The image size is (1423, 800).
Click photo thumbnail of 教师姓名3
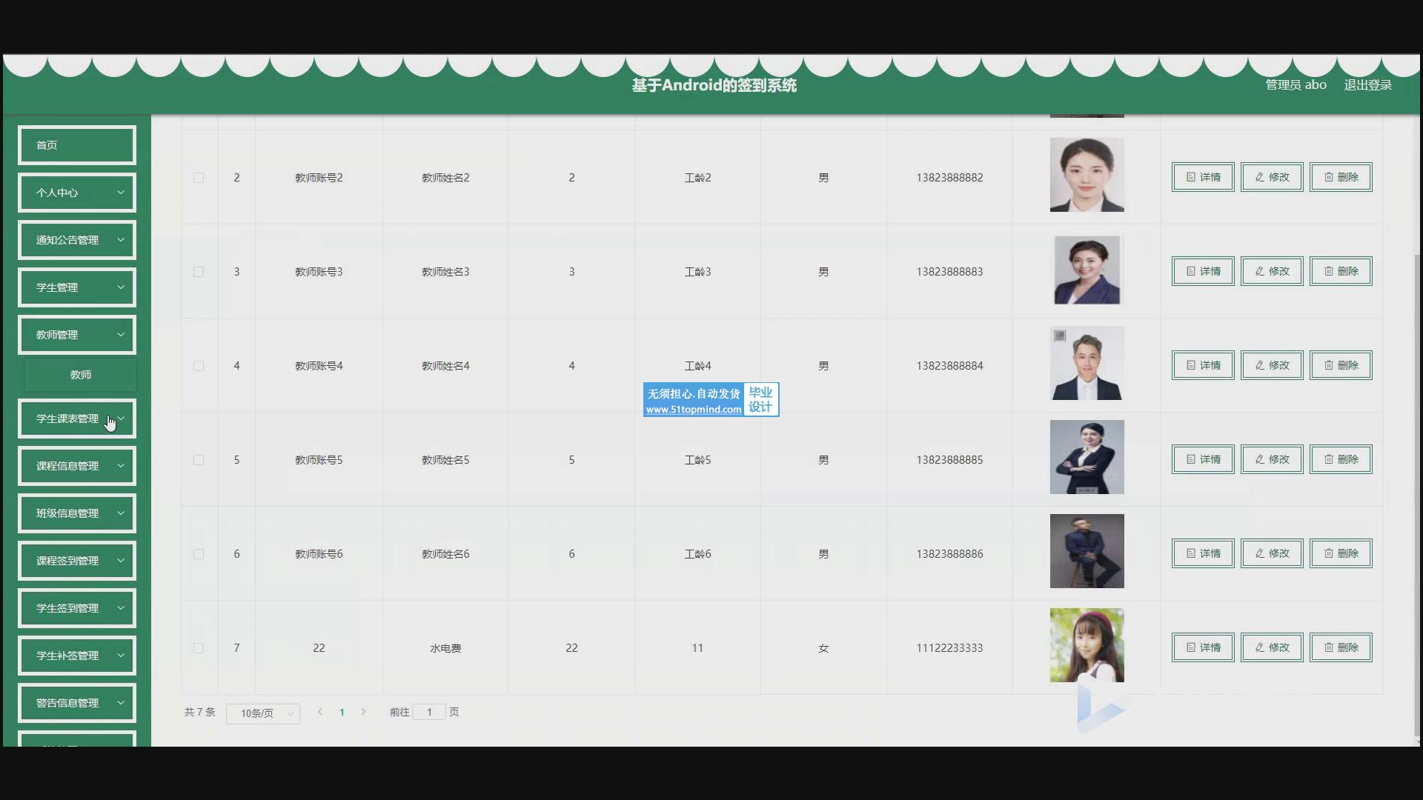click(x=1087, y=270)
